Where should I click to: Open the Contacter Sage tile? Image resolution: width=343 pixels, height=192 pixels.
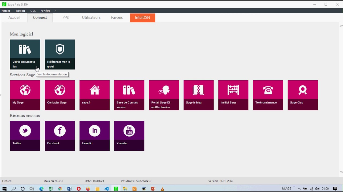[x=60, y=95]
